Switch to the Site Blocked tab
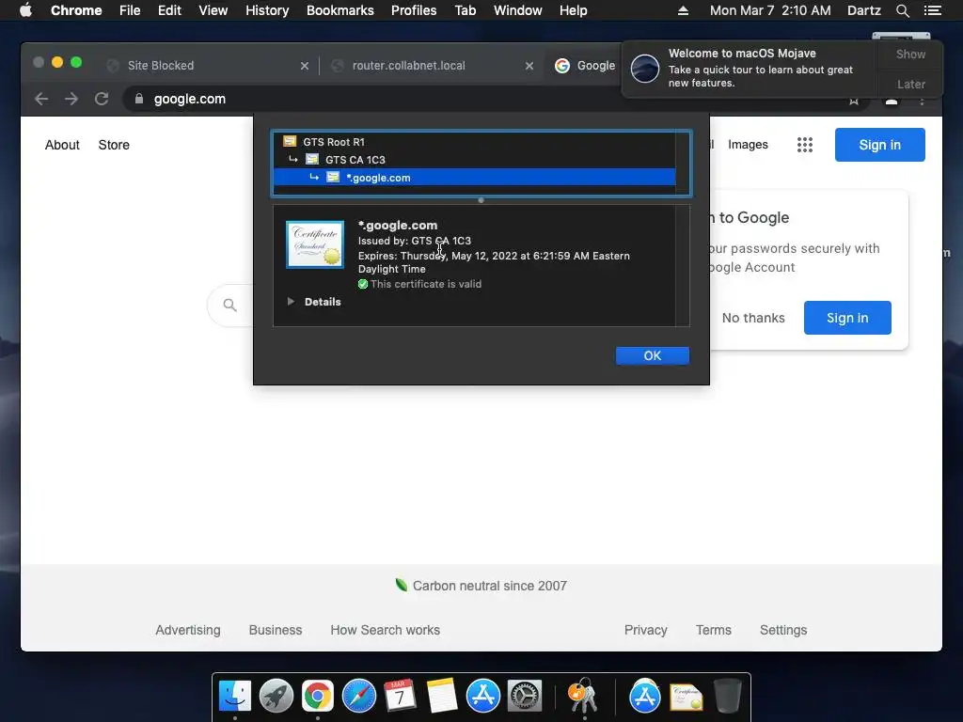 (x=208, y=66)
